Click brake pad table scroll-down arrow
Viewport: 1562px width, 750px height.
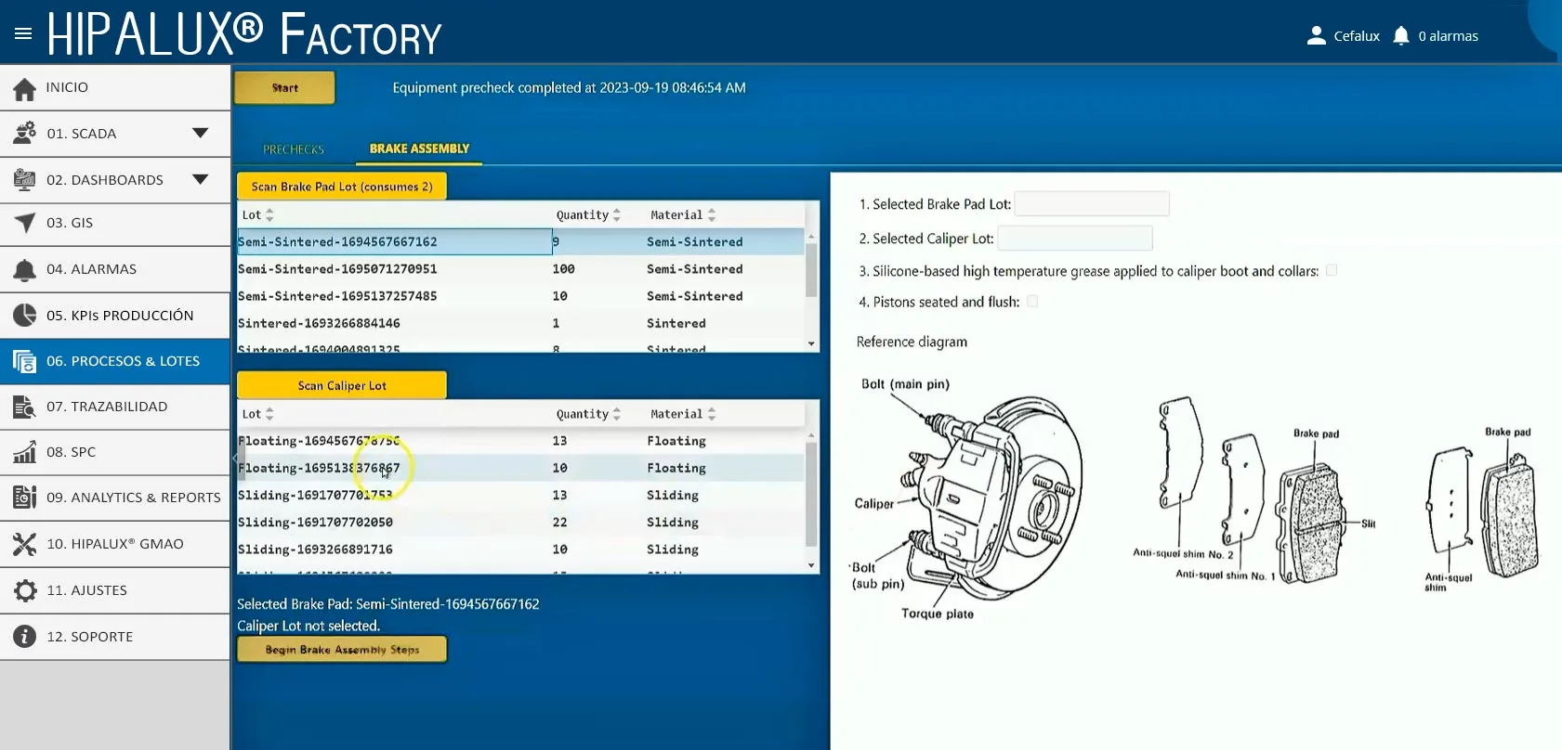coord(811,344)
